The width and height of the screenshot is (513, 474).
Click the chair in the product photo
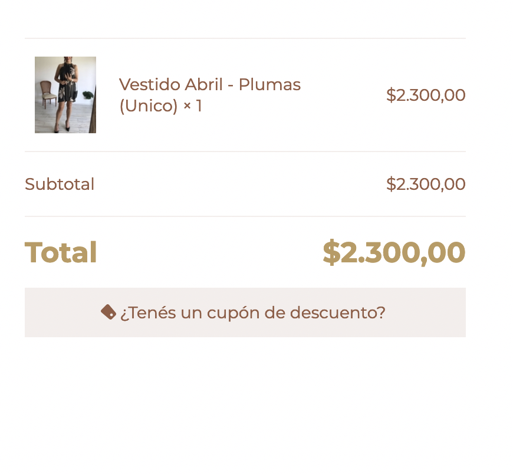(x=48, y=94)
